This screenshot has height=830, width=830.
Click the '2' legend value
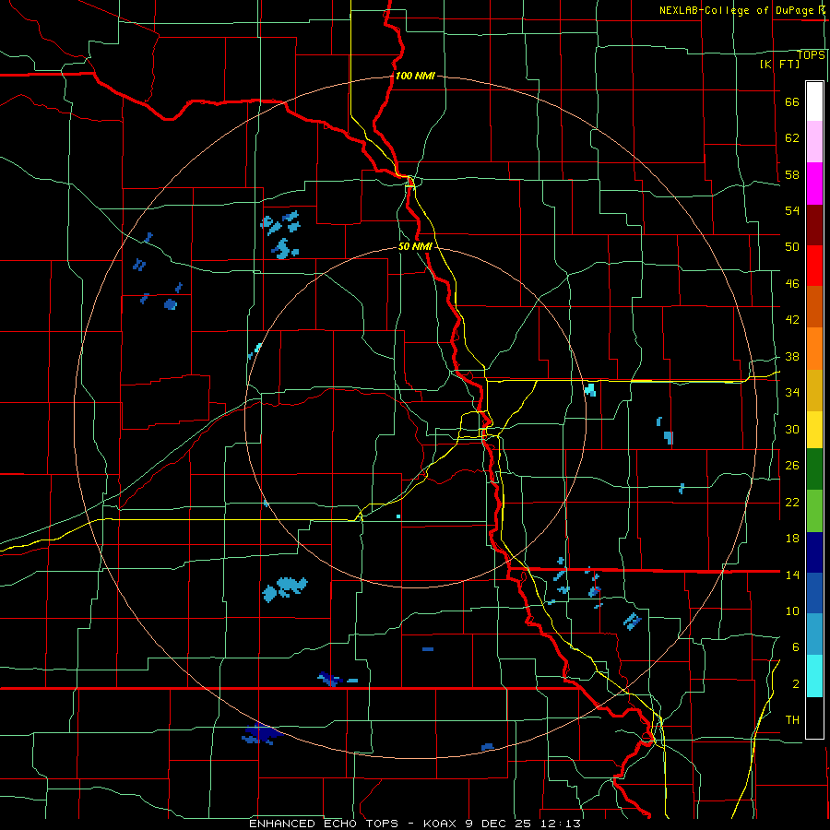click(x=796, y=684)
